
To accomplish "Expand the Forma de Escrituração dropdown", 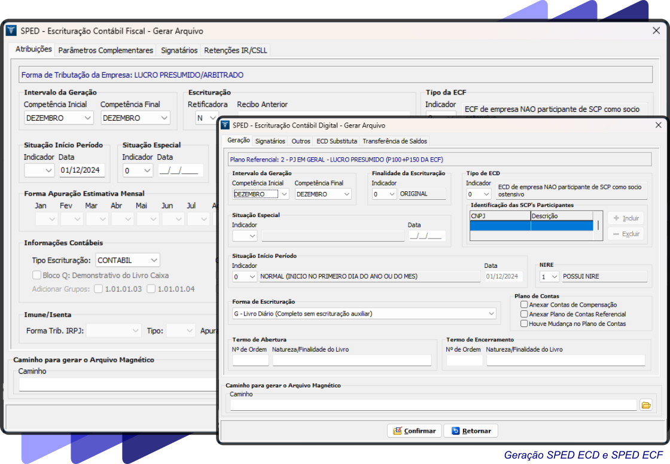I will click(x=491, y=313).
